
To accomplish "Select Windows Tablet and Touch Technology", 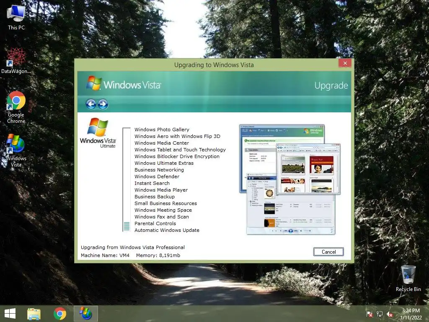I will tap(180, 150).
